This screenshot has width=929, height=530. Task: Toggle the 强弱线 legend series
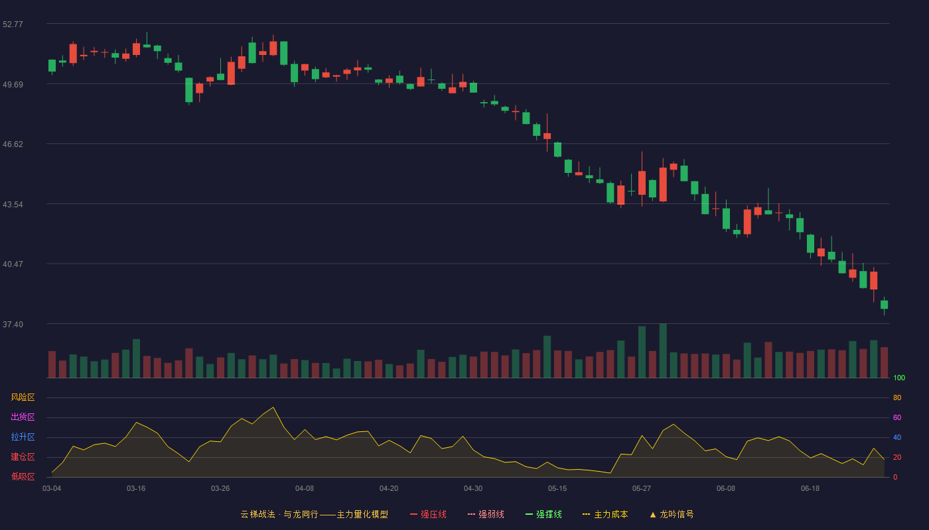click(x=486, y=514)
